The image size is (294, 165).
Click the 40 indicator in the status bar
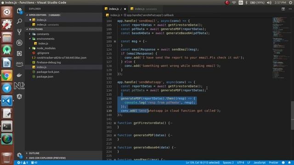coord(34,163)
